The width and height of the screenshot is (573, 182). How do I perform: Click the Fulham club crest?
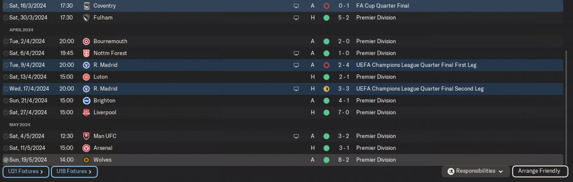(x=86, y=18)
